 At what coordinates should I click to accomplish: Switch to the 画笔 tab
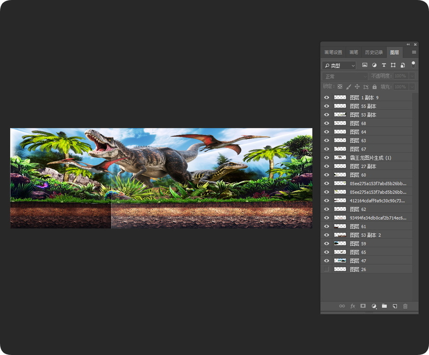tap(354, 52)
